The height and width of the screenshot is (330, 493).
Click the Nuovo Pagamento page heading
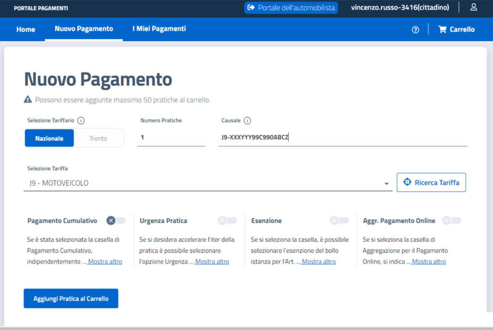point(98,79)
